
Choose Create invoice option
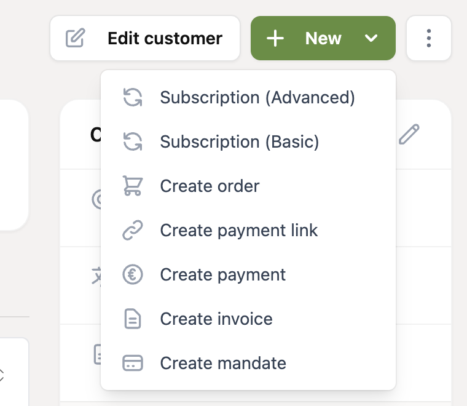coord(248,319)
